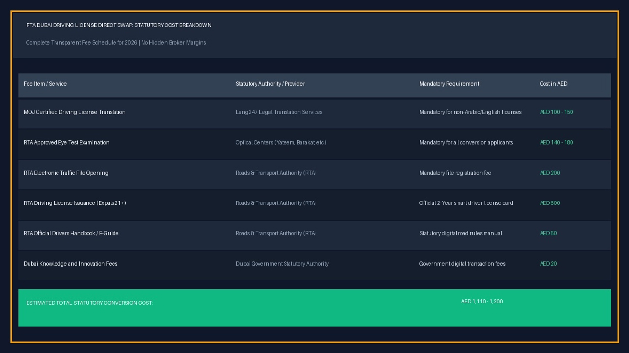
Task: Select the 'AED 1,110 - 1,200' total value
Action: (x=482, y=302)
